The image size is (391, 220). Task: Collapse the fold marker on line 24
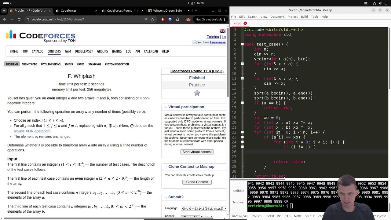click(242, 142)
